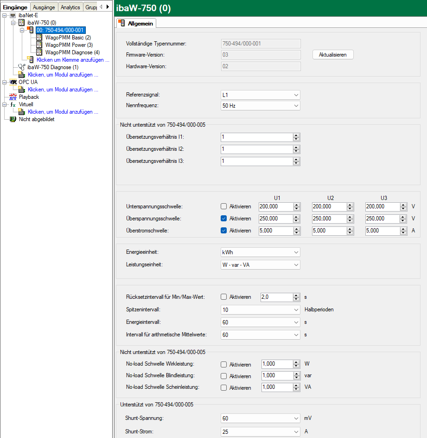Viewport: 427px width, 438px height.
Task: Click the Playback icon in tree
Action: pyautogui.click(x=13, y=97)
